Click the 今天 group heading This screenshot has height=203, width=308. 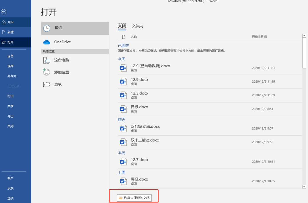(x=121, y=59)
